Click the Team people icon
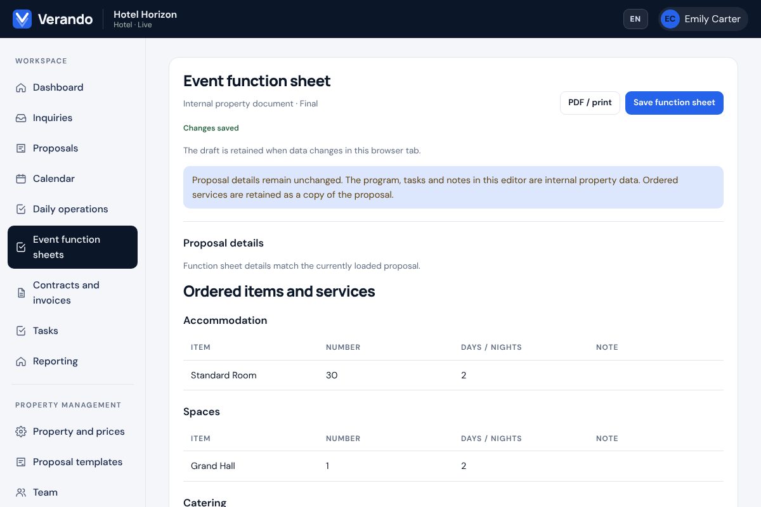 click(x=21, y=492)
